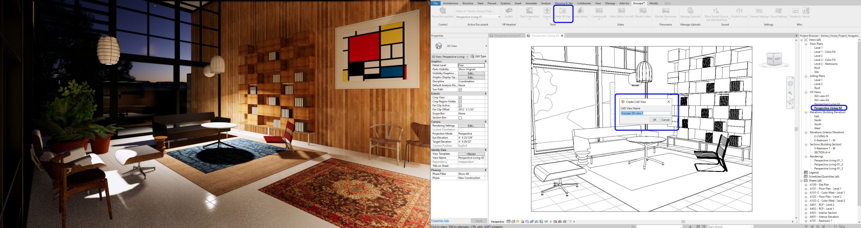This screenshot has width=861, height=228.
Task: Open the File menu tab
Action: click(x=436, y=3)
